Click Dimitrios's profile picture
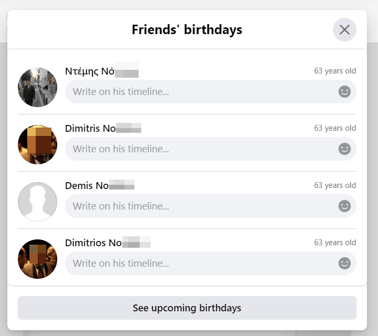Viewport: 378px width, 336px height. [38, 259]
